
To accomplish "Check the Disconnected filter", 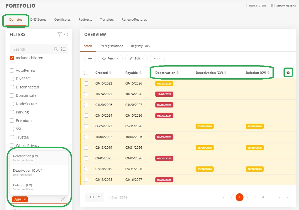I will click(x=12, y=87).
